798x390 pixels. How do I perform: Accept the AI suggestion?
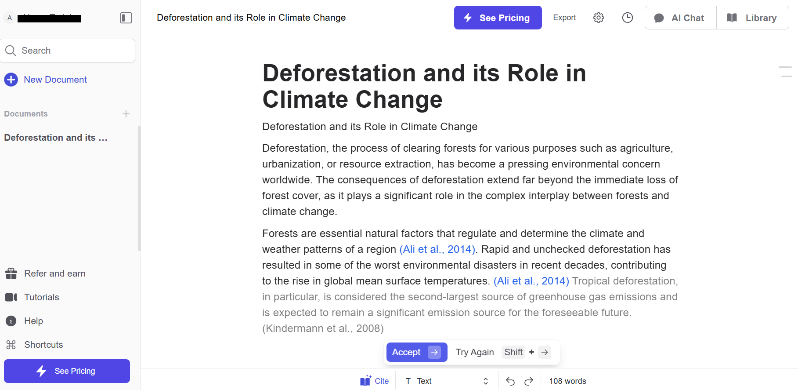[x=416, y=352]
